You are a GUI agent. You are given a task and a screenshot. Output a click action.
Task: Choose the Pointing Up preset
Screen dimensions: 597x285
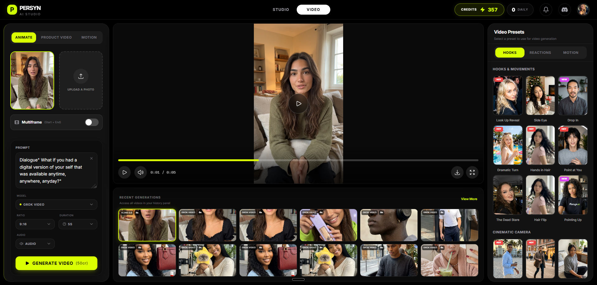pos(573,195)
